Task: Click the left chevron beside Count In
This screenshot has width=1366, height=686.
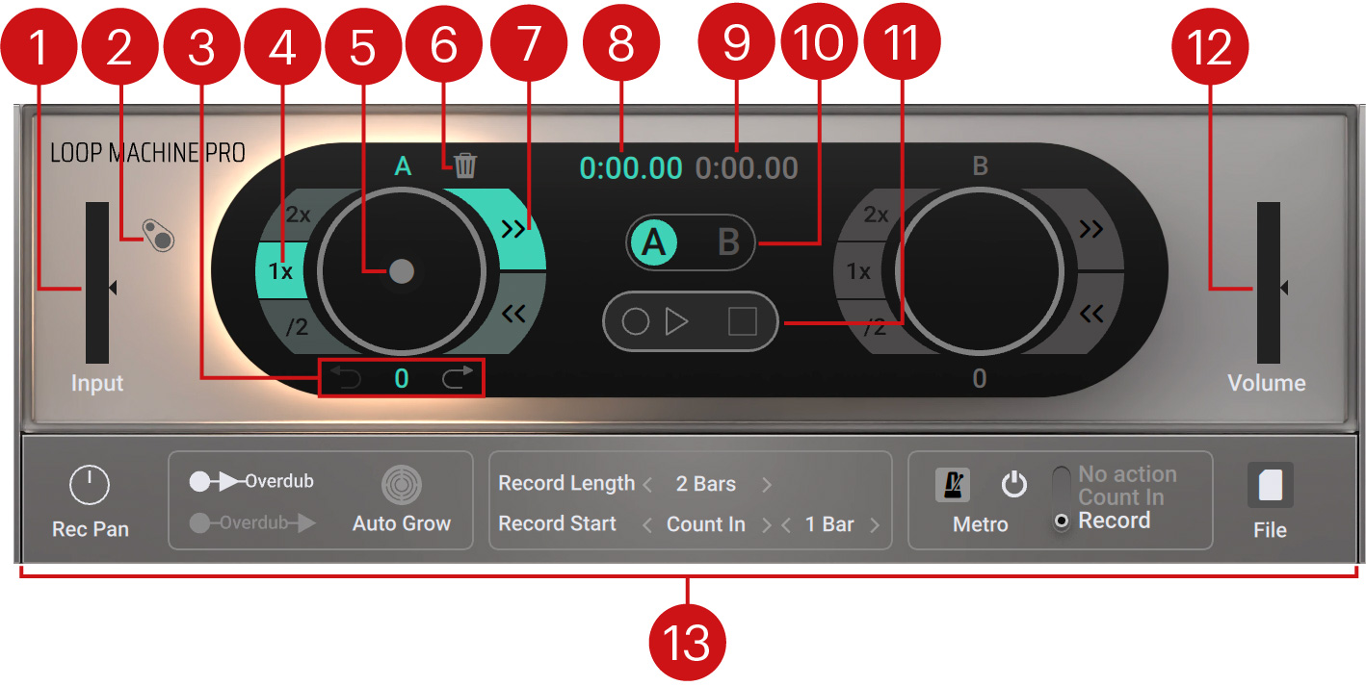Action: 647,524
